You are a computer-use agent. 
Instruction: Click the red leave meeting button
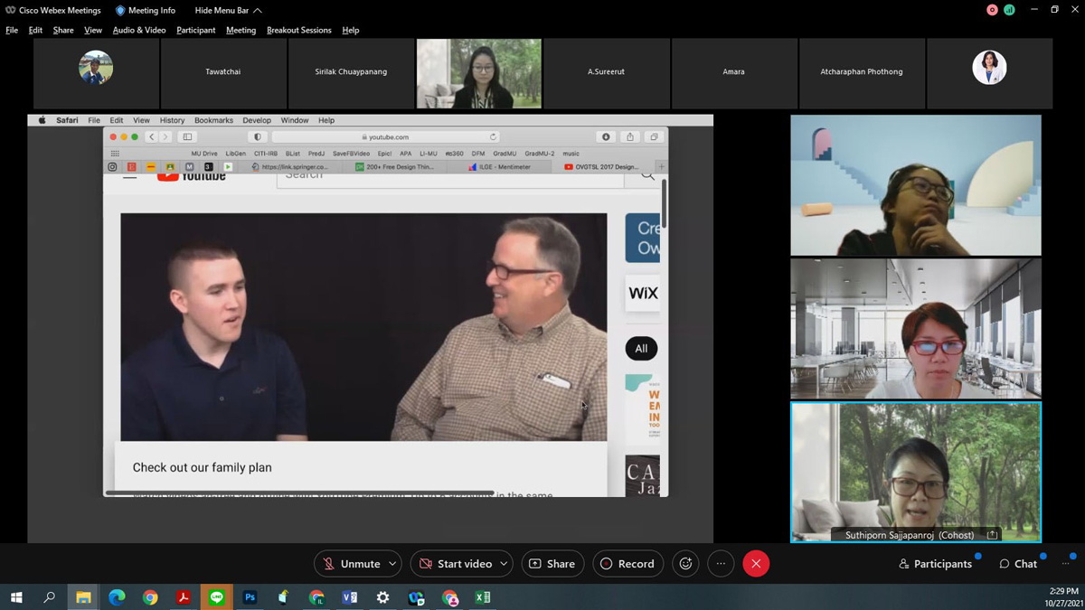coord(756,564)
